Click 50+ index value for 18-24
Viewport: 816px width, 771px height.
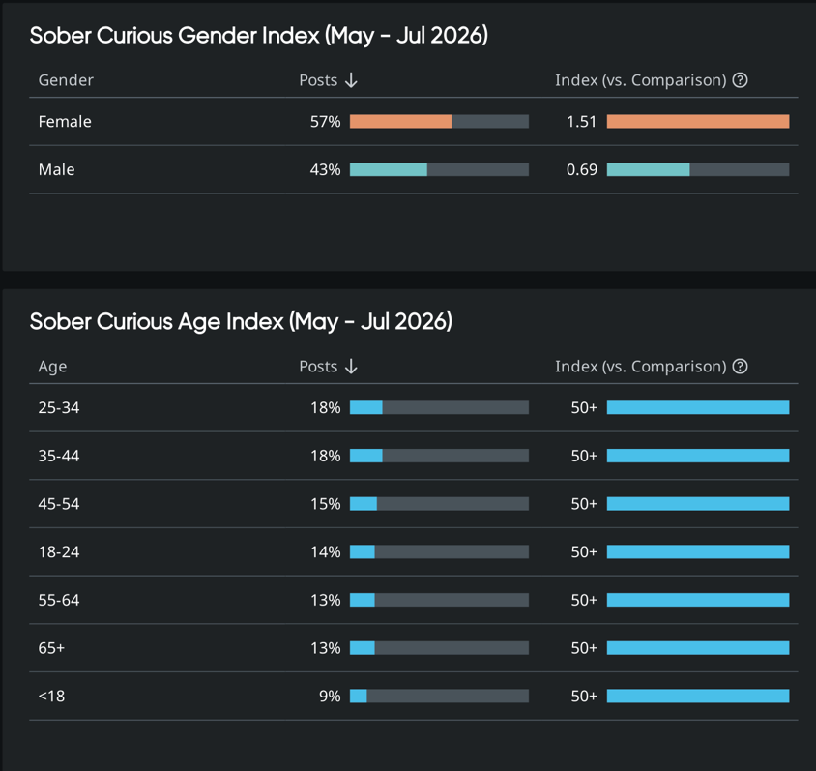click(x=584, y=551)
